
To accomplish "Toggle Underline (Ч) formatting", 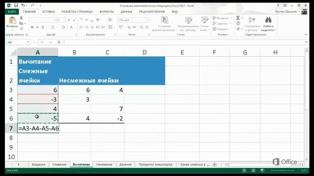I will 43,27.
